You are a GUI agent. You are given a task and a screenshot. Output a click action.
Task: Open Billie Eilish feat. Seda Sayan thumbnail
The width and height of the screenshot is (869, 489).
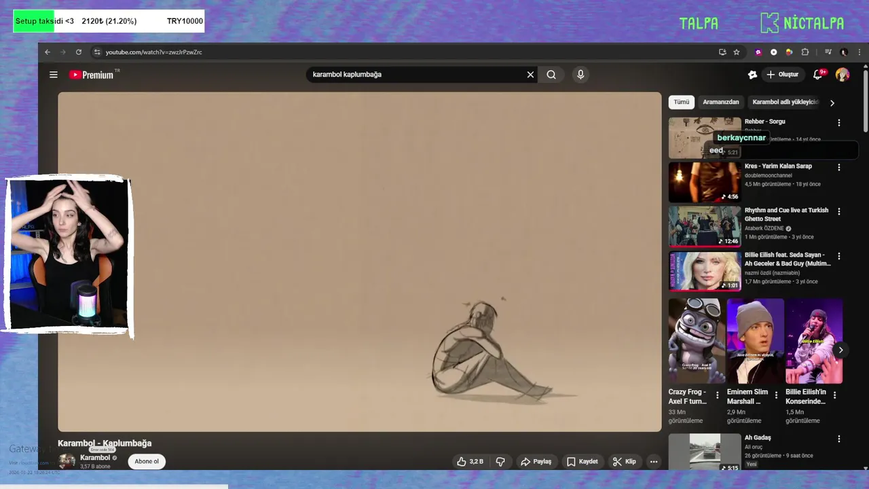[705, 271]
